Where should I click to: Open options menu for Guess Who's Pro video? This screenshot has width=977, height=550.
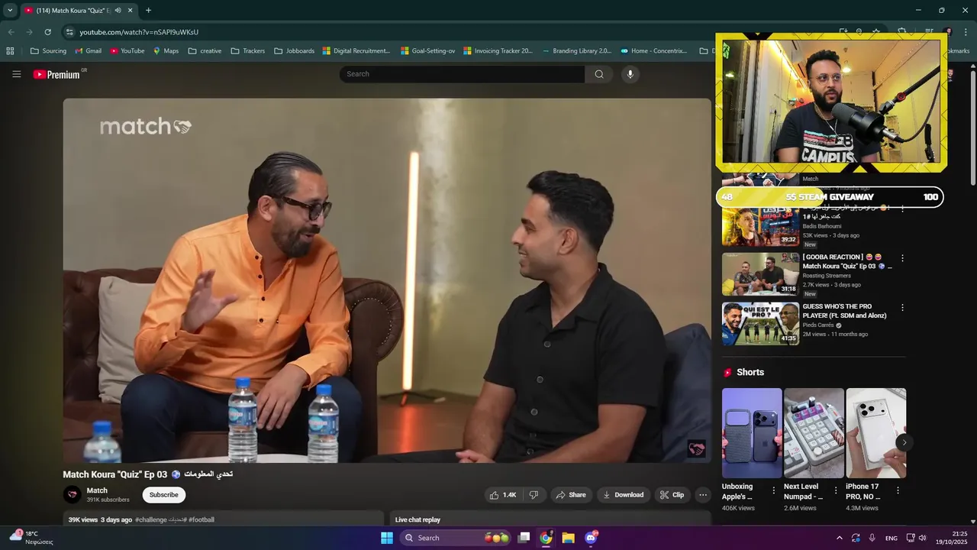click(x=902, y=308)
